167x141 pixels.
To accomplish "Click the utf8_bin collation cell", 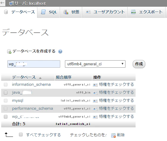I will pyautogui.click(x=83, y=93).
